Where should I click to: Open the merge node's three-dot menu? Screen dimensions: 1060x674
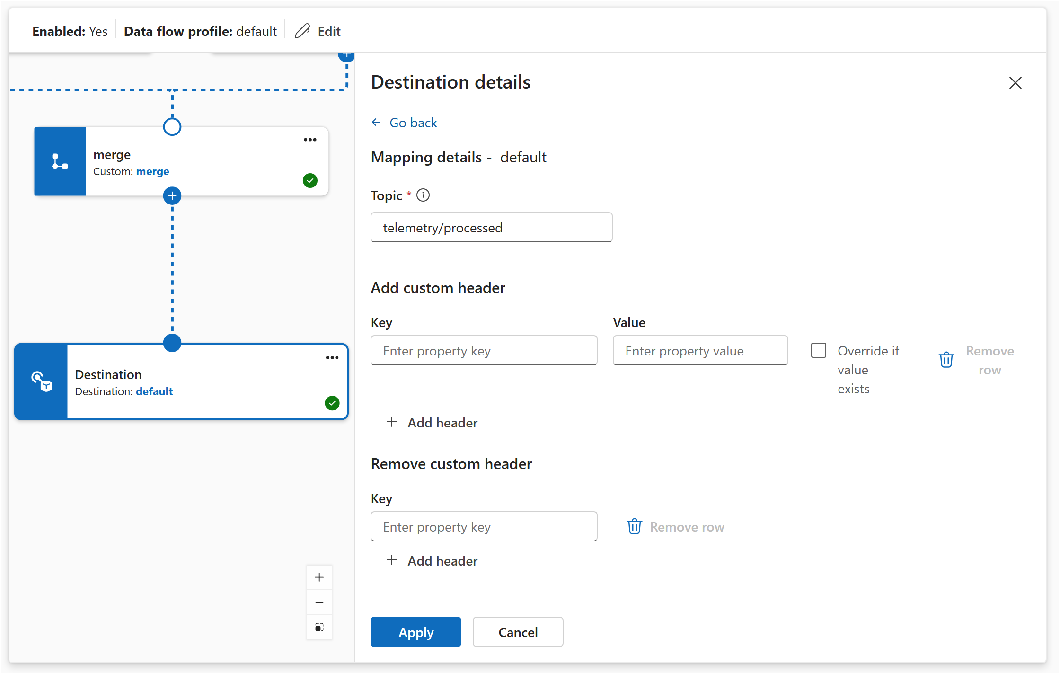click(x=310, y=140)
